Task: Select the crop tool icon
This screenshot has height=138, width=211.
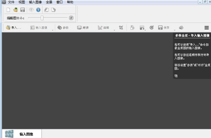Action: click(121, 27)
